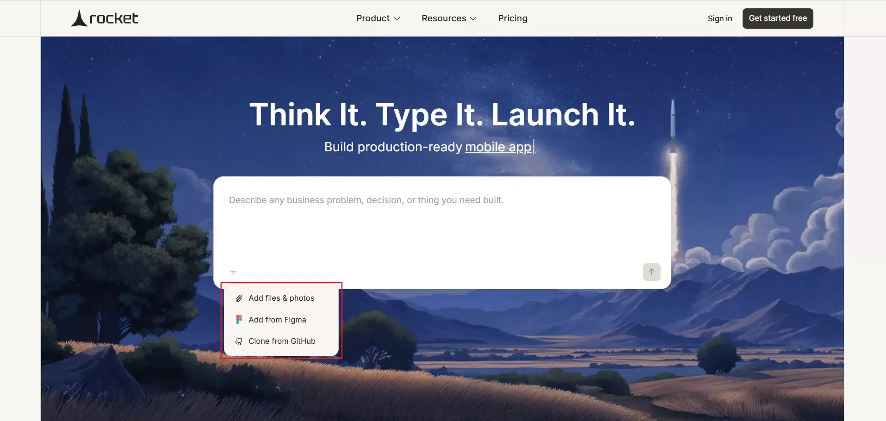Open the plus attachment menu icon
886x421 pixels.
(233, 272)
